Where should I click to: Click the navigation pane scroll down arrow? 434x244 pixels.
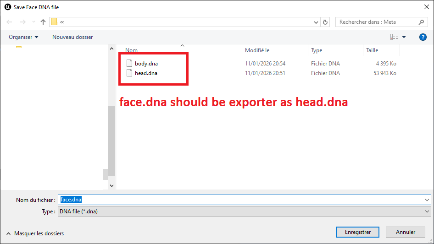tap(111, 186)
